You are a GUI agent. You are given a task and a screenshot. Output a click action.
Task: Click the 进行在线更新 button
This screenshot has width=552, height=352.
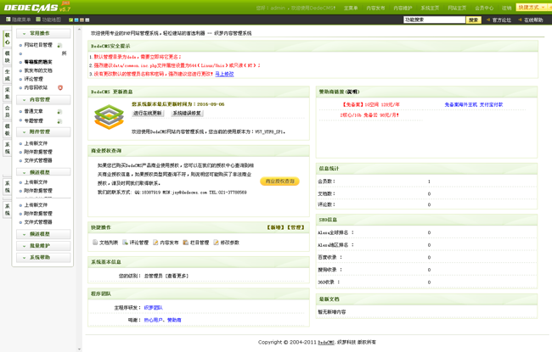pos(148,113)
